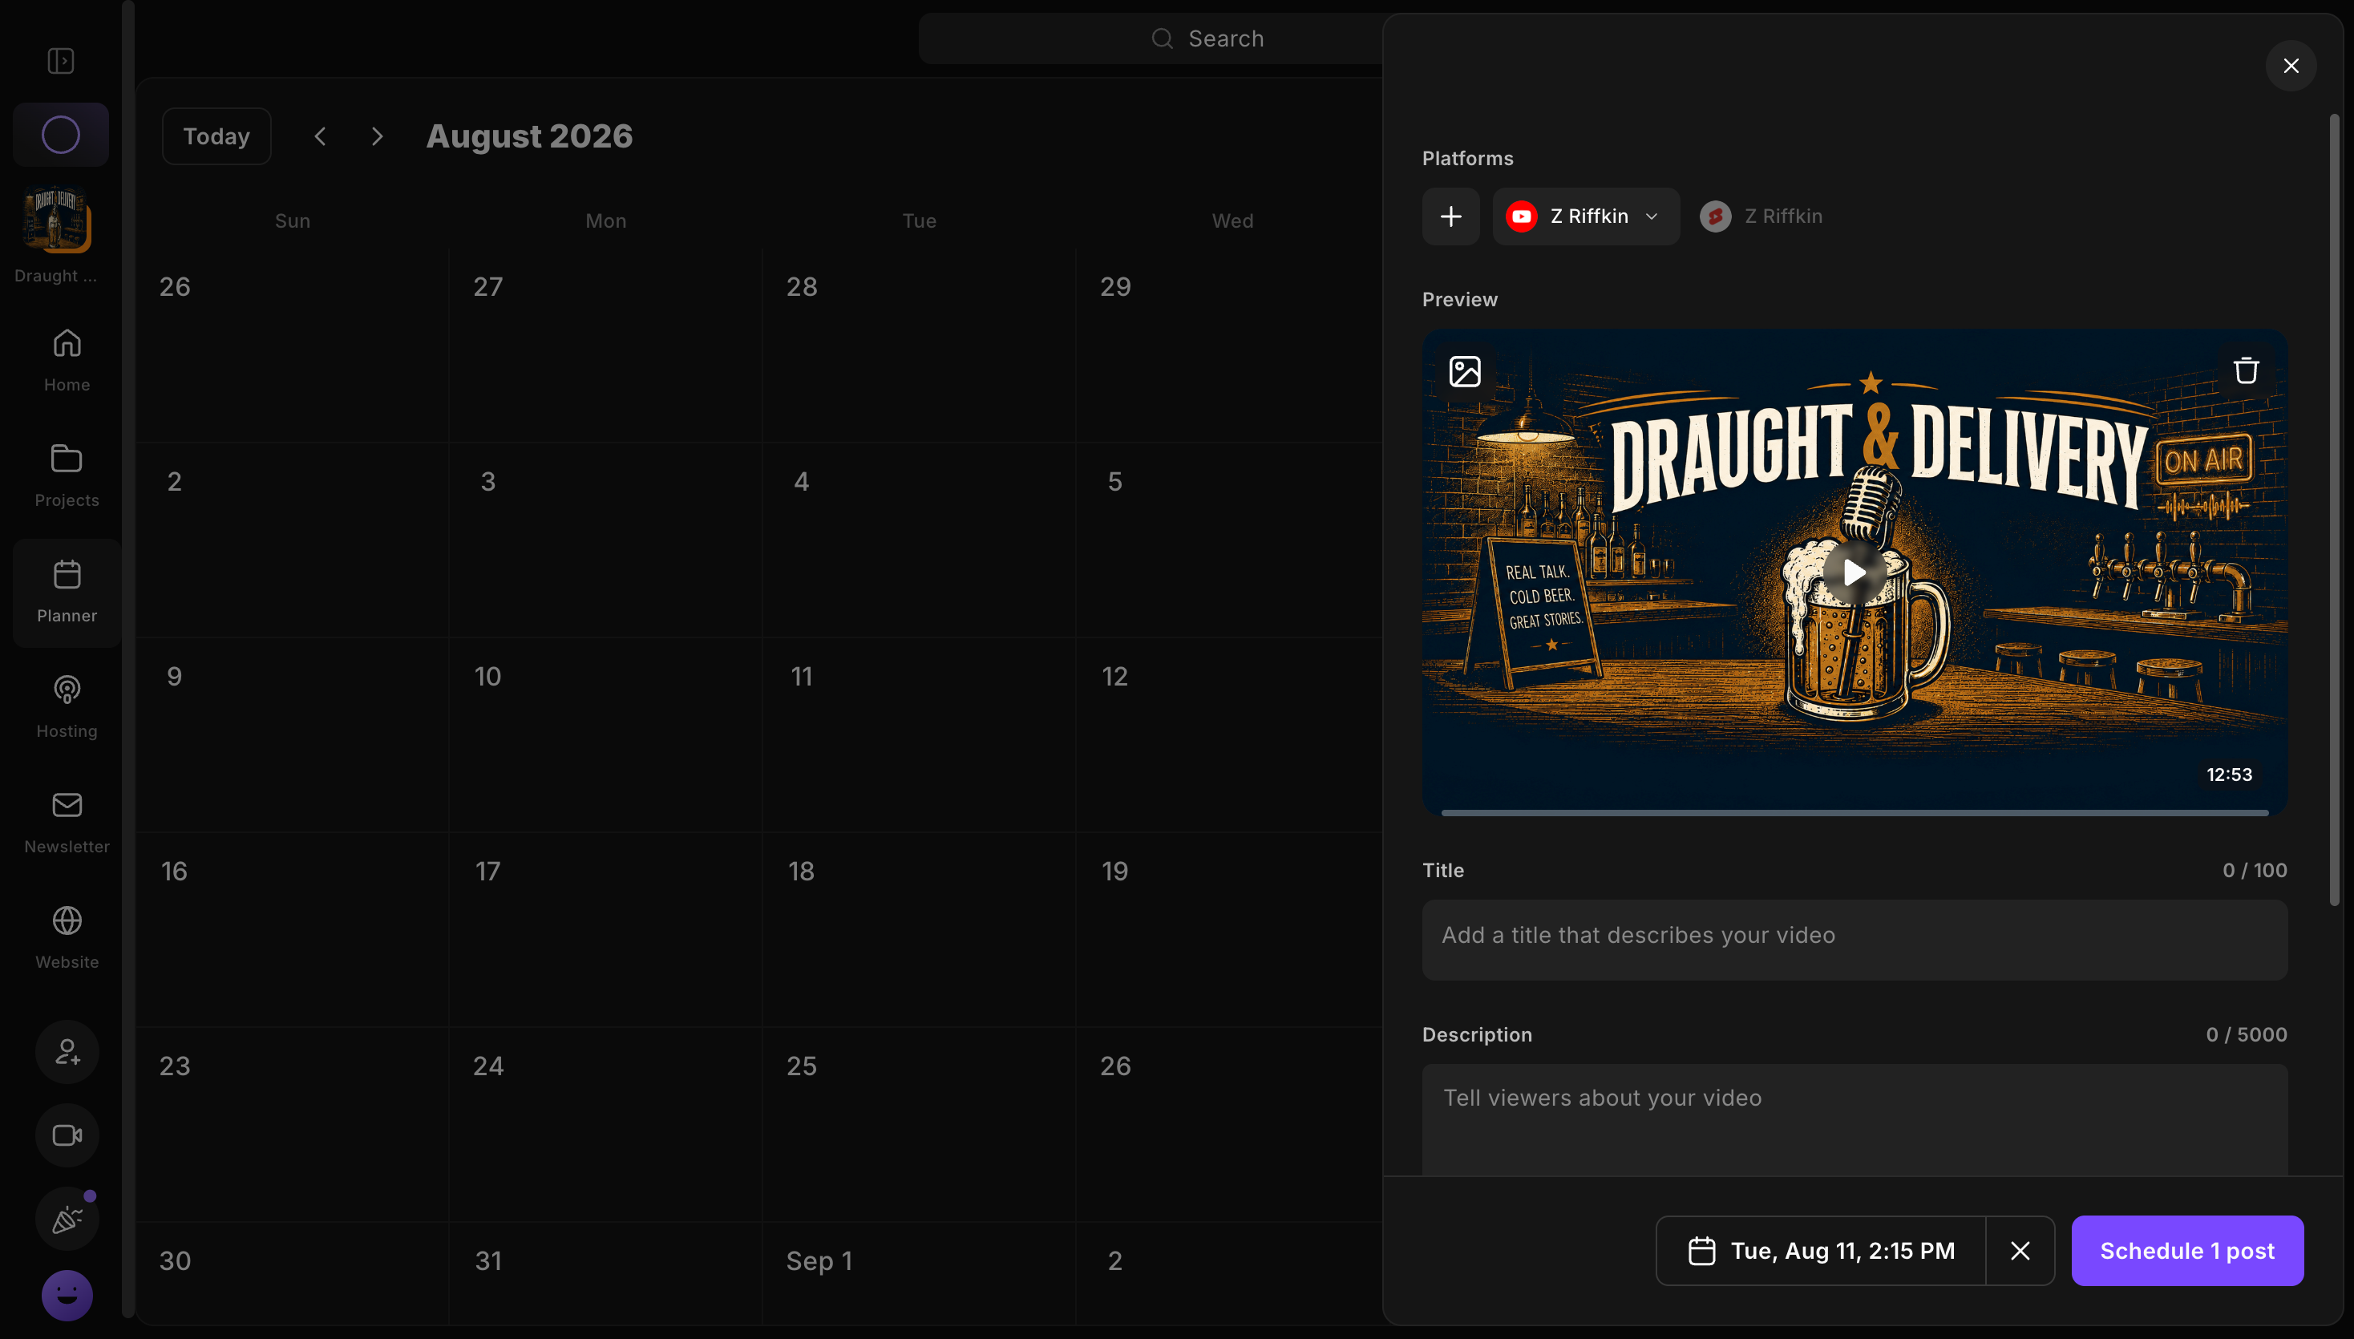Click the purple circle record icon

coord(61,134)
